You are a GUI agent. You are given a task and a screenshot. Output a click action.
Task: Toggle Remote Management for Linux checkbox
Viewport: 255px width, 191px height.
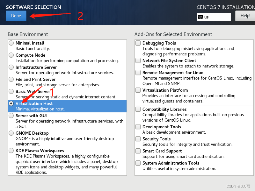138,73
